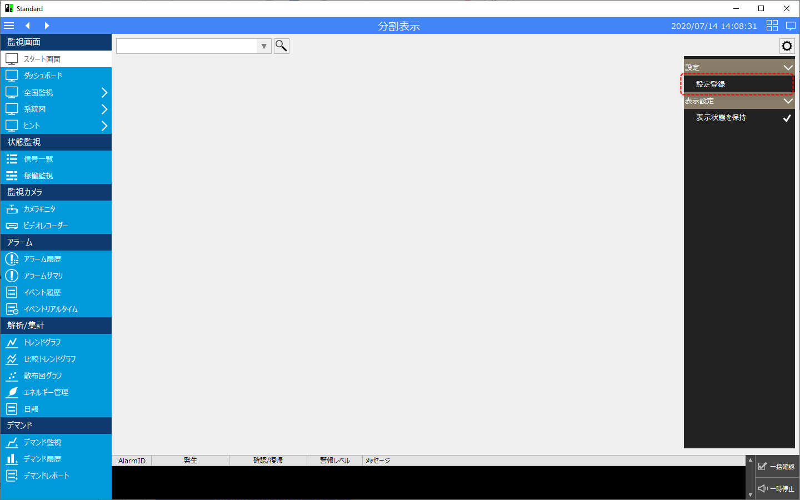This screenshot has width=800, height=500.
Task: Click the magnifier search button
Action: coord(282,46)
